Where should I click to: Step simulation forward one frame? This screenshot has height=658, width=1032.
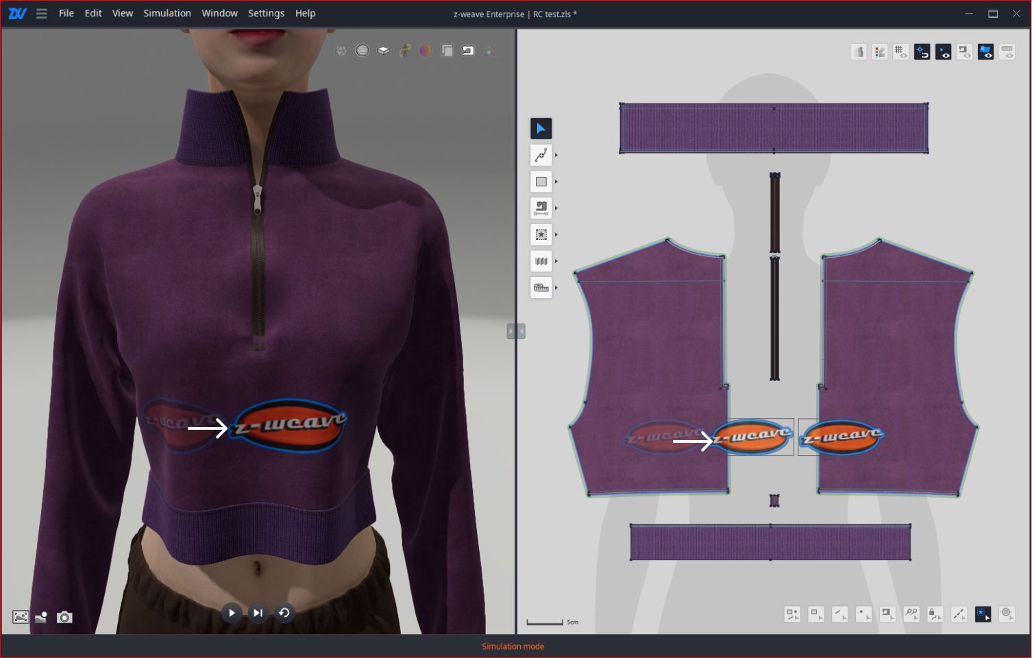258,613
